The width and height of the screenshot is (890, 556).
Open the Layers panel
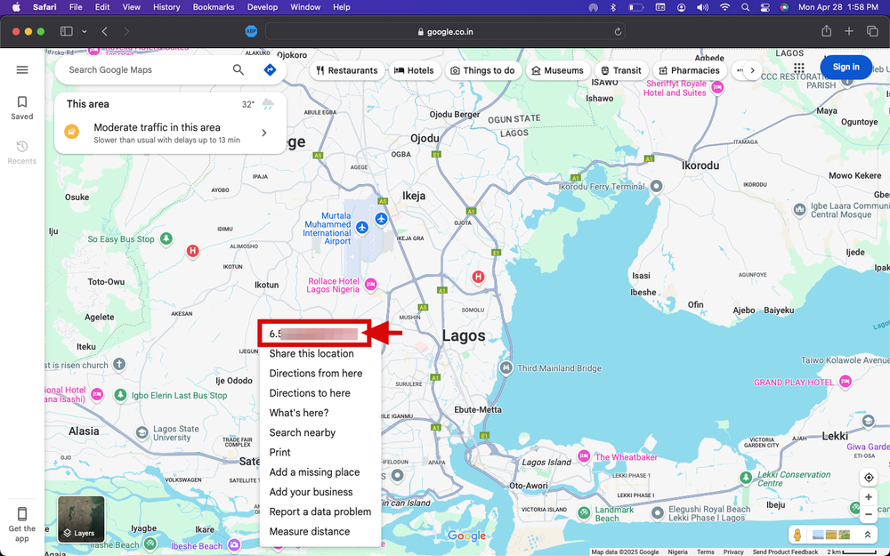(x=80, y=519)
